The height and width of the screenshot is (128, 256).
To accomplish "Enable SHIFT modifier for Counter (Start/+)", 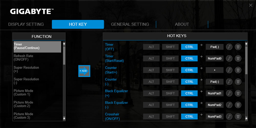I will (x=170, y=70).
